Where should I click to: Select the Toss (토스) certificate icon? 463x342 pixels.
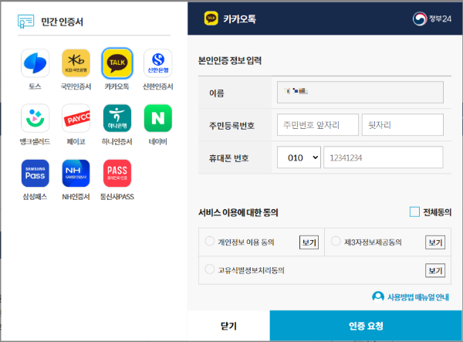tap(35, 63)
